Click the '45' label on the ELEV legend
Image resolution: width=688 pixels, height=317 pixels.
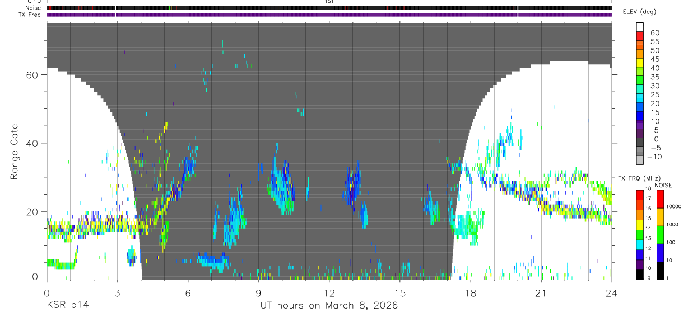(654, 59)
